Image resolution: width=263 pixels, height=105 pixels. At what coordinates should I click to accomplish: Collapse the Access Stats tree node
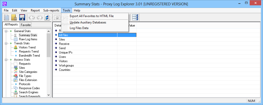point(6,60)
